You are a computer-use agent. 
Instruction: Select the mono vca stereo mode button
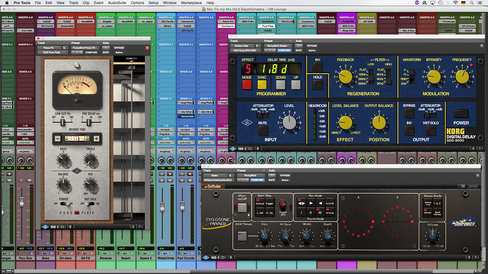[x=428, y=203]
